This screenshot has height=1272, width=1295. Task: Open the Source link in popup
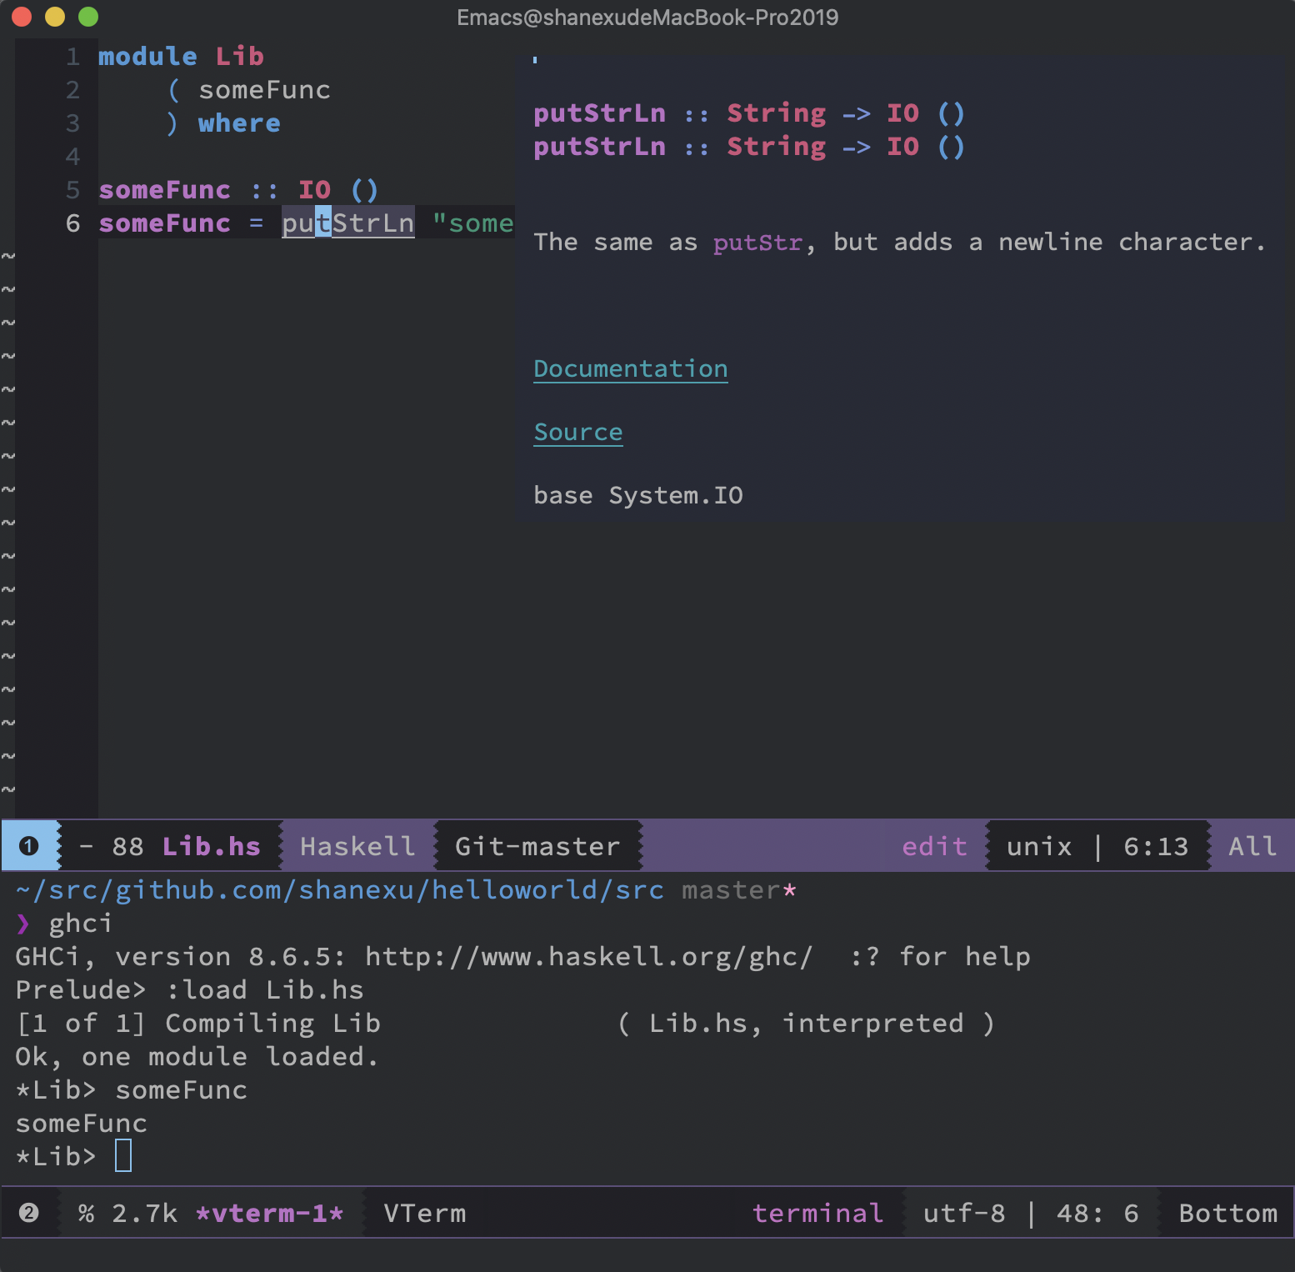[577, 433]
